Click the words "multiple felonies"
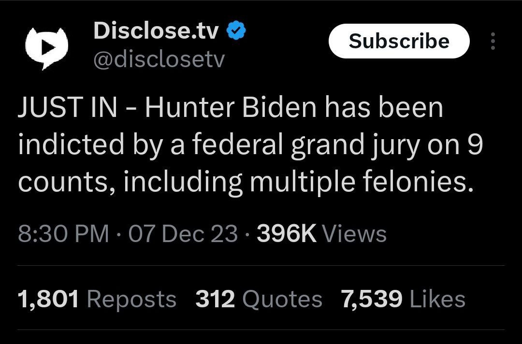Image resolution: width=522 pixels, height=344 pixels. 359,182
